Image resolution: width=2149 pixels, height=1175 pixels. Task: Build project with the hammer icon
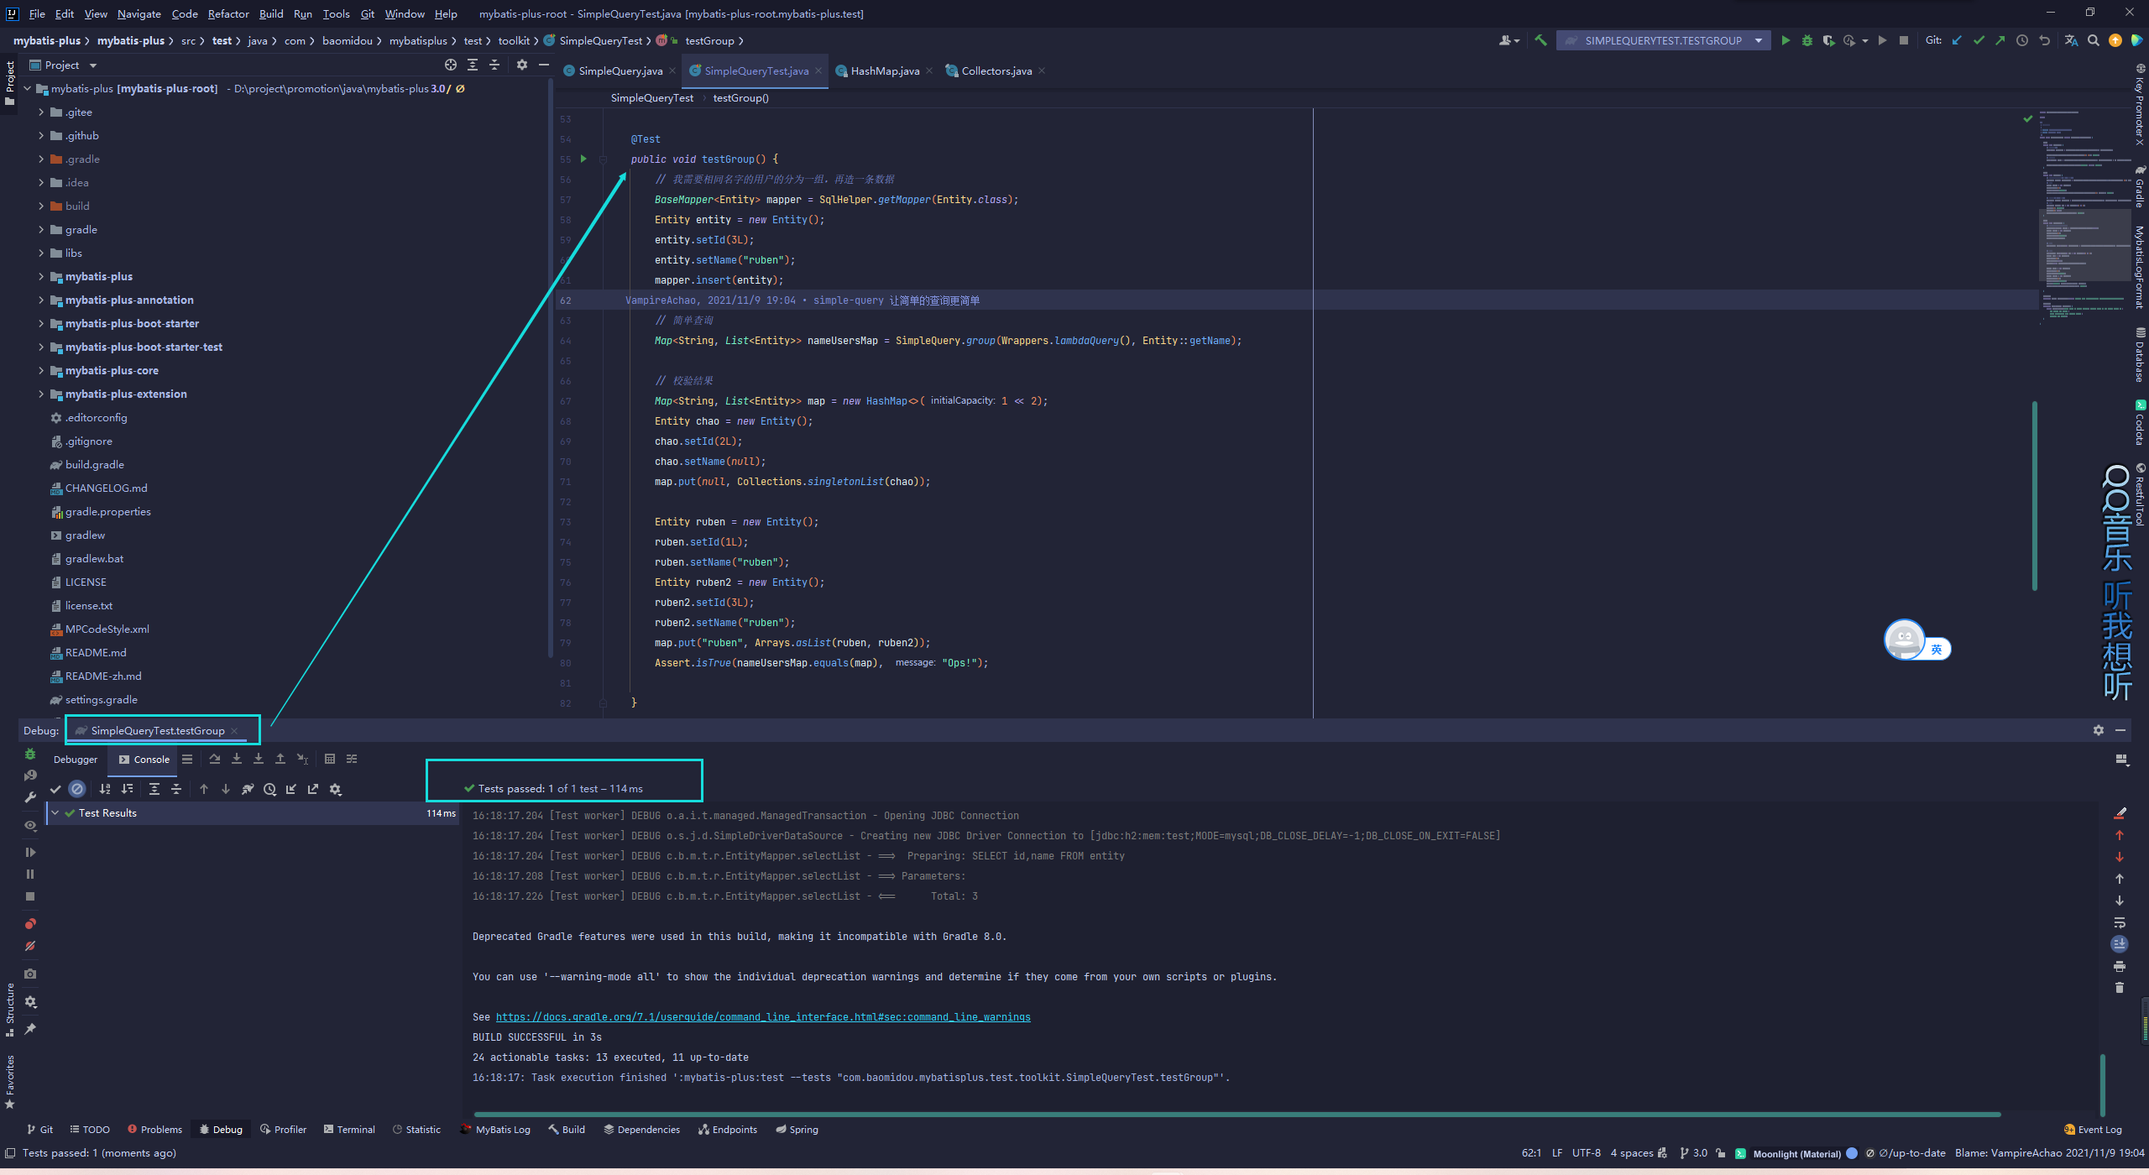click(x=1540, y=40)
